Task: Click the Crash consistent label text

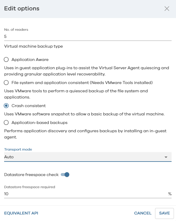Action: click(29, 106)
